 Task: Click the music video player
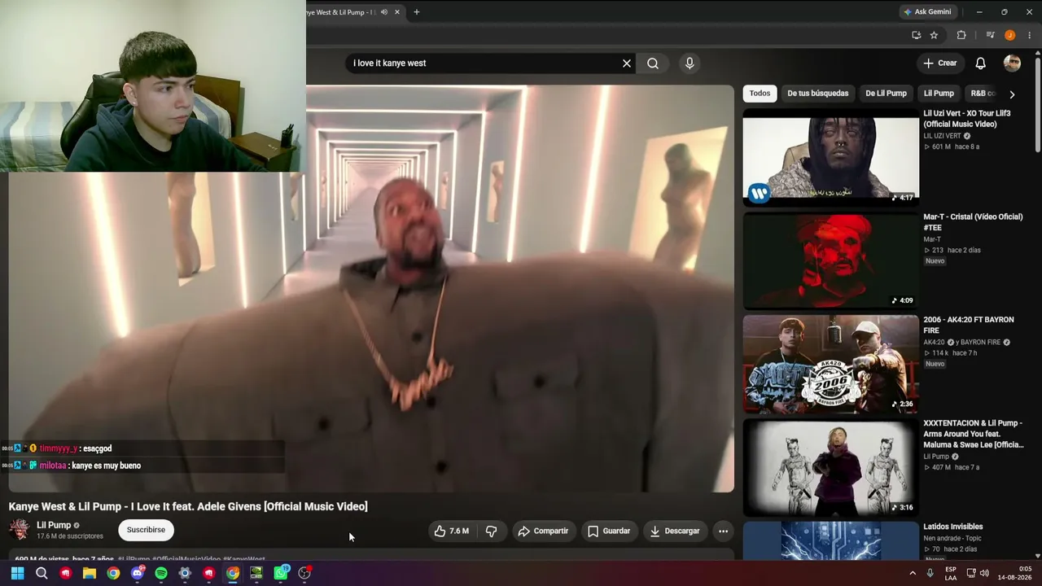point(371,289)
